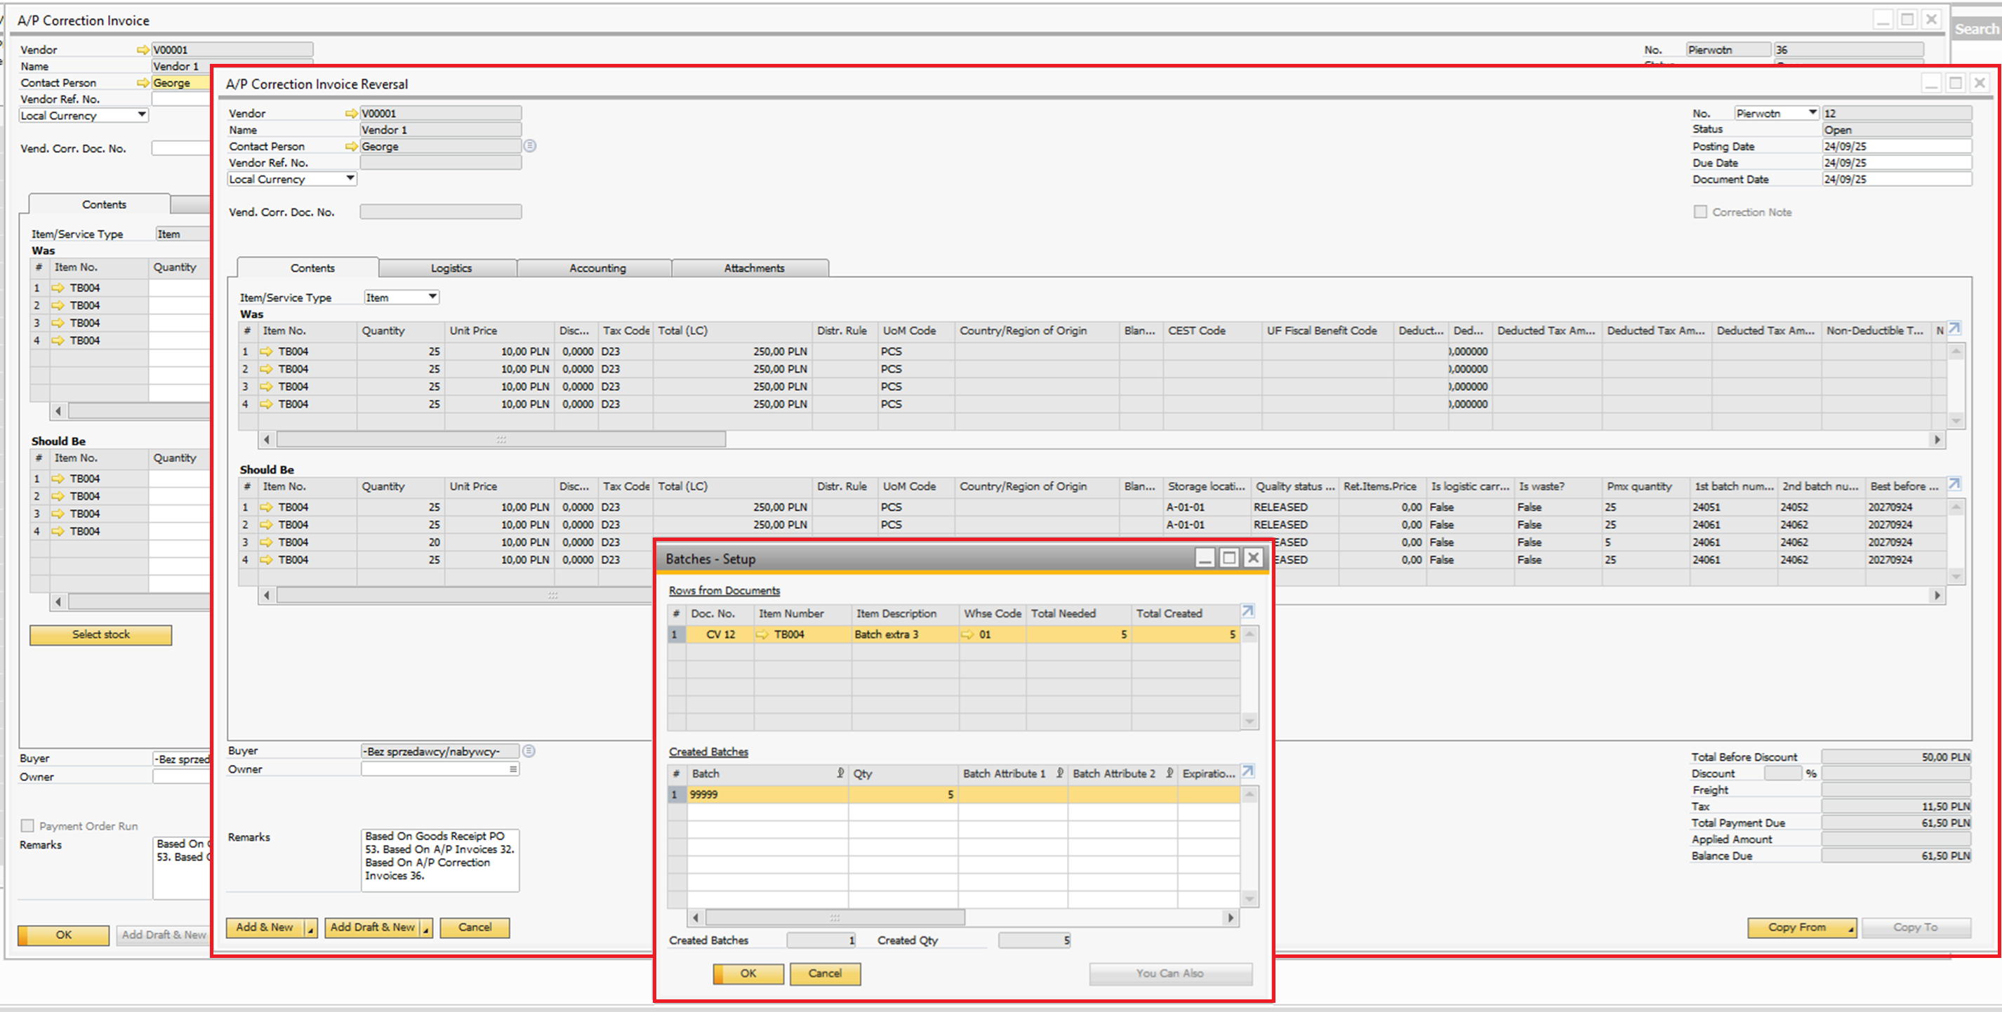Click OK in Batches - Setup dialog

[748, 973]
